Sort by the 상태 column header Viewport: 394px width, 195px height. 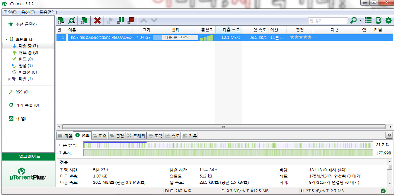175,30
